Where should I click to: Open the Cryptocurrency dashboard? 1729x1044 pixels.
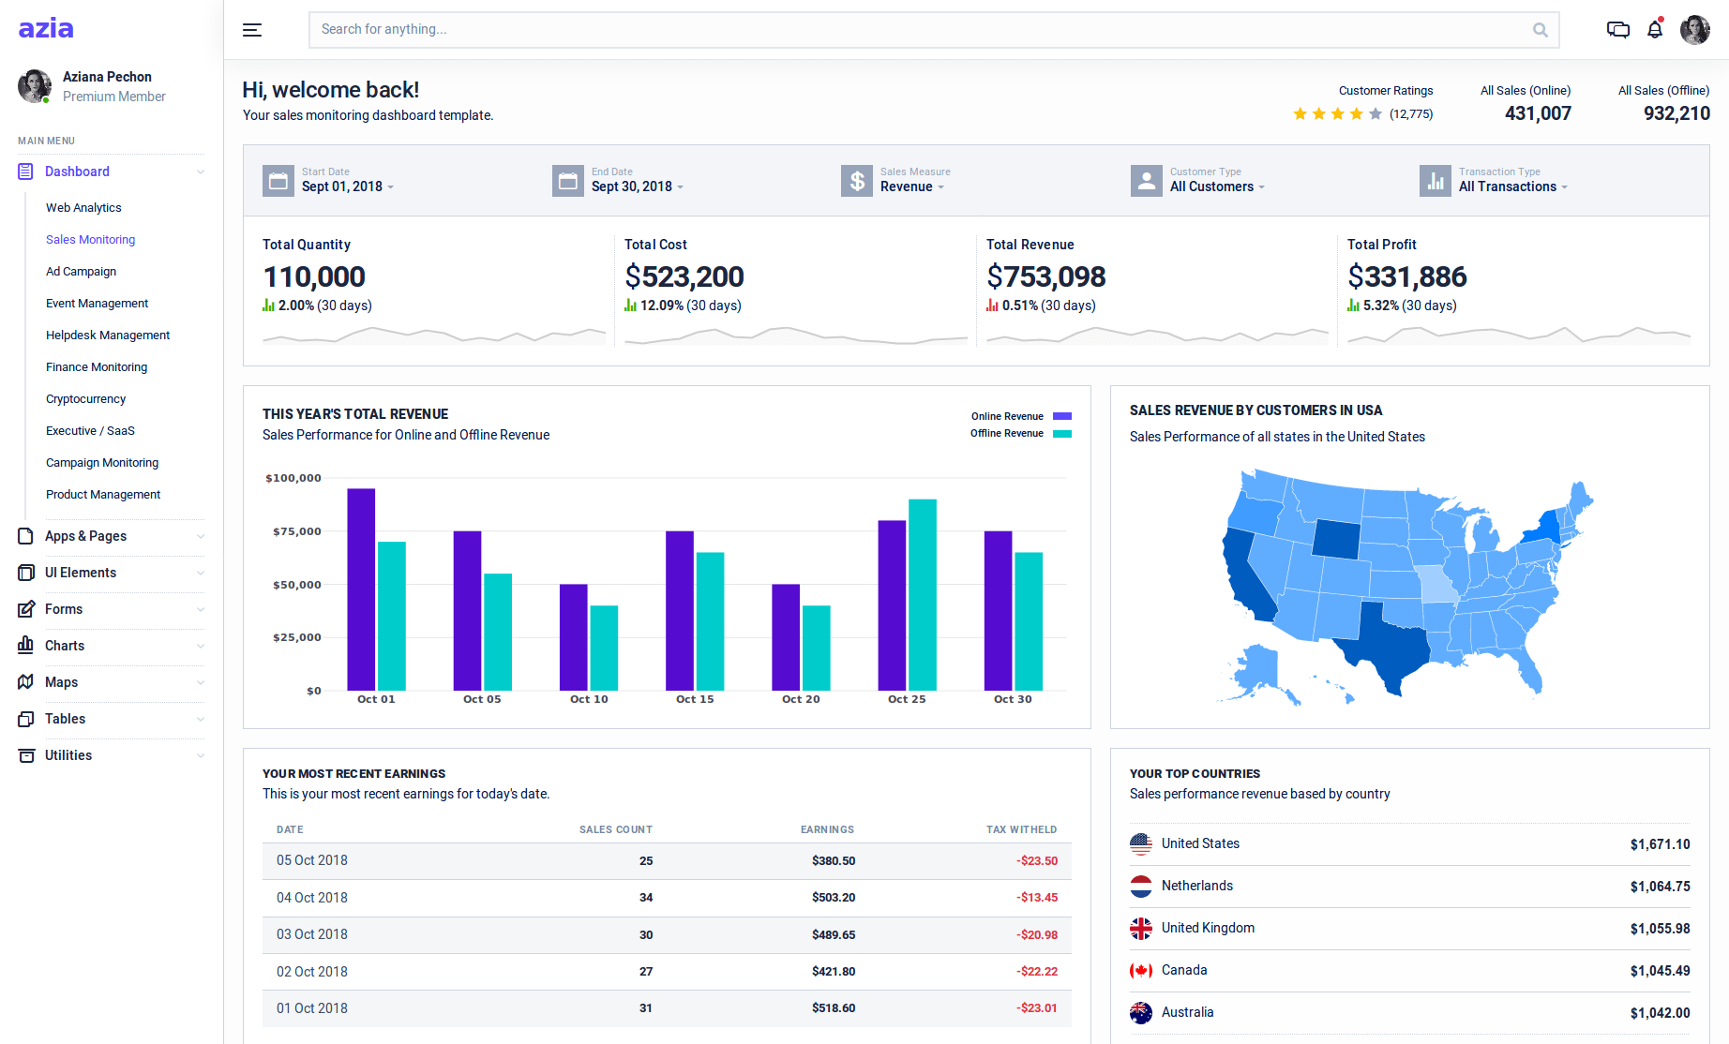coord(85,399)
